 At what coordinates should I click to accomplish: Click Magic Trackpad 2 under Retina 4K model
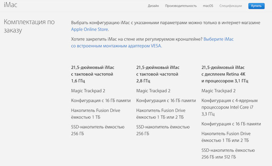coord(218,91)
